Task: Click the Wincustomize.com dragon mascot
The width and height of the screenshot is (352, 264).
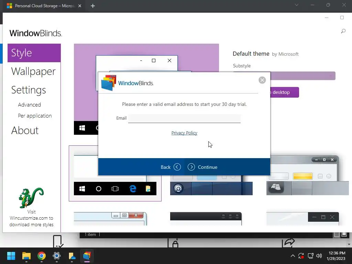Action: click(31, 198)
